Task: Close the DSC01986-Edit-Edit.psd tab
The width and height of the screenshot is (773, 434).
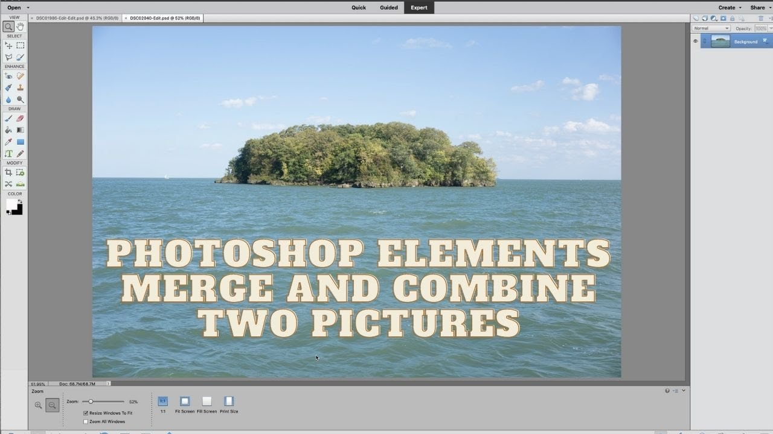Action: click(x=32, y=18)
